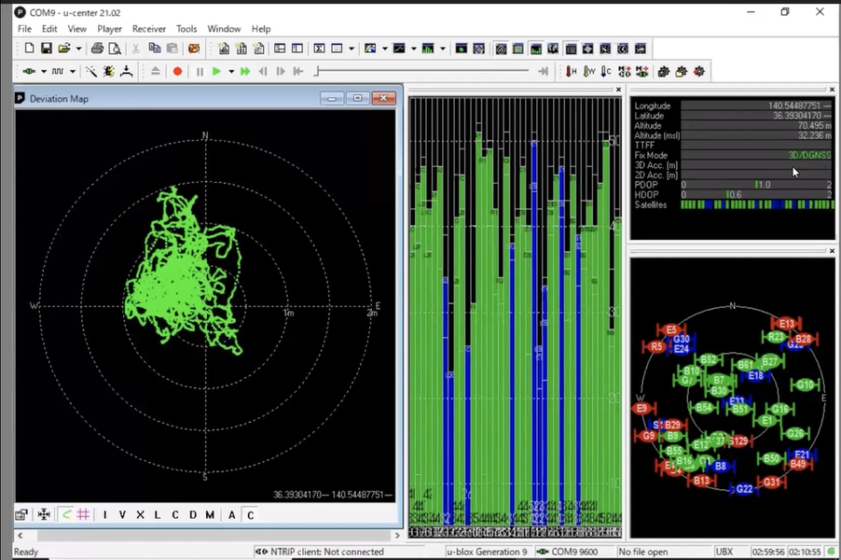Click the debug bug icon
This screenshot has width=841, height=560.
pos(109,71)
